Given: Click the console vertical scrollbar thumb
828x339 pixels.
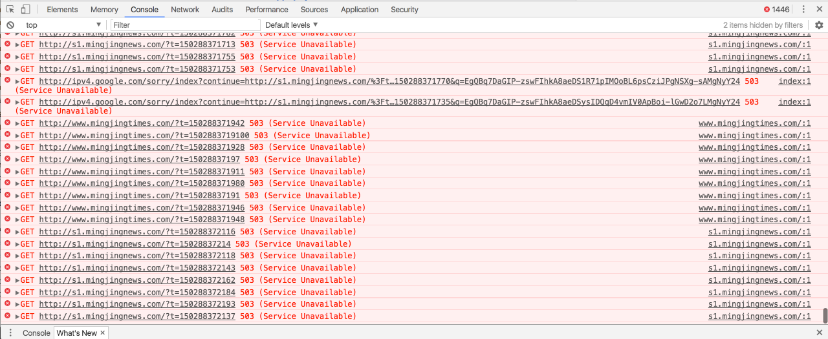Looking at the screenshot, I should pos(825,316).
